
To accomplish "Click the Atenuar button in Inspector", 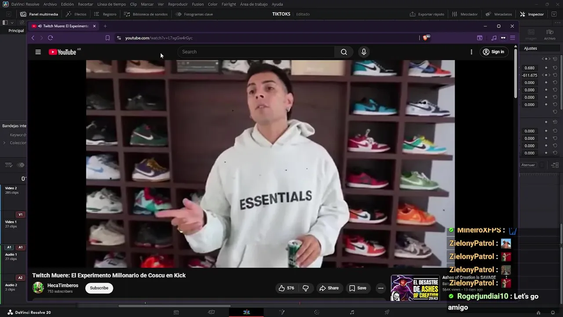I will [x=528, y=165].
